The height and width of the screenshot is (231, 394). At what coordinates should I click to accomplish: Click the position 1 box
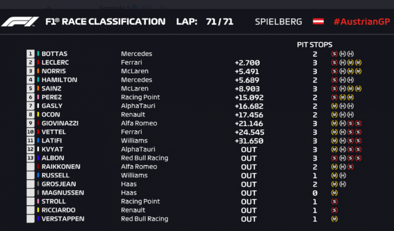[x=30, y=54]
